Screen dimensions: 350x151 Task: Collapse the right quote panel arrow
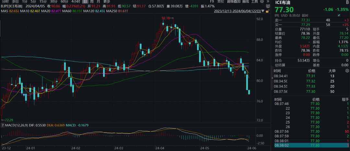click(x=272, y=78)
